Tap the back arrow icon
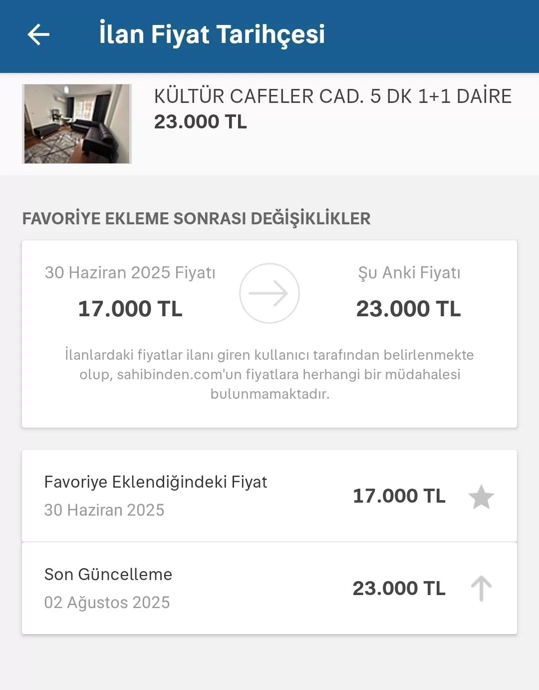539x690 pixels. pos(38,34)
